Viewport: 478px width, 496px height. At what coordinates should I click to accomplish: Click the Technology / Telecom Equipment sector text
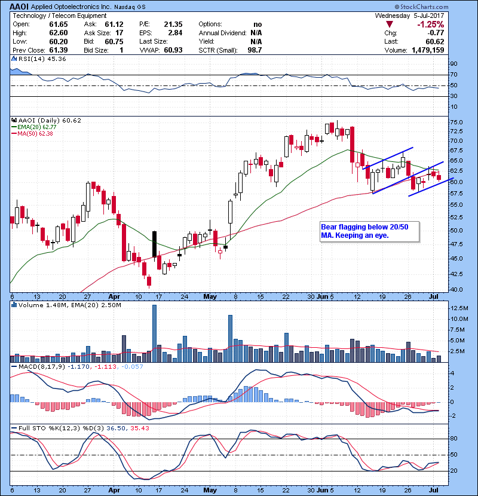pos(60,16)
